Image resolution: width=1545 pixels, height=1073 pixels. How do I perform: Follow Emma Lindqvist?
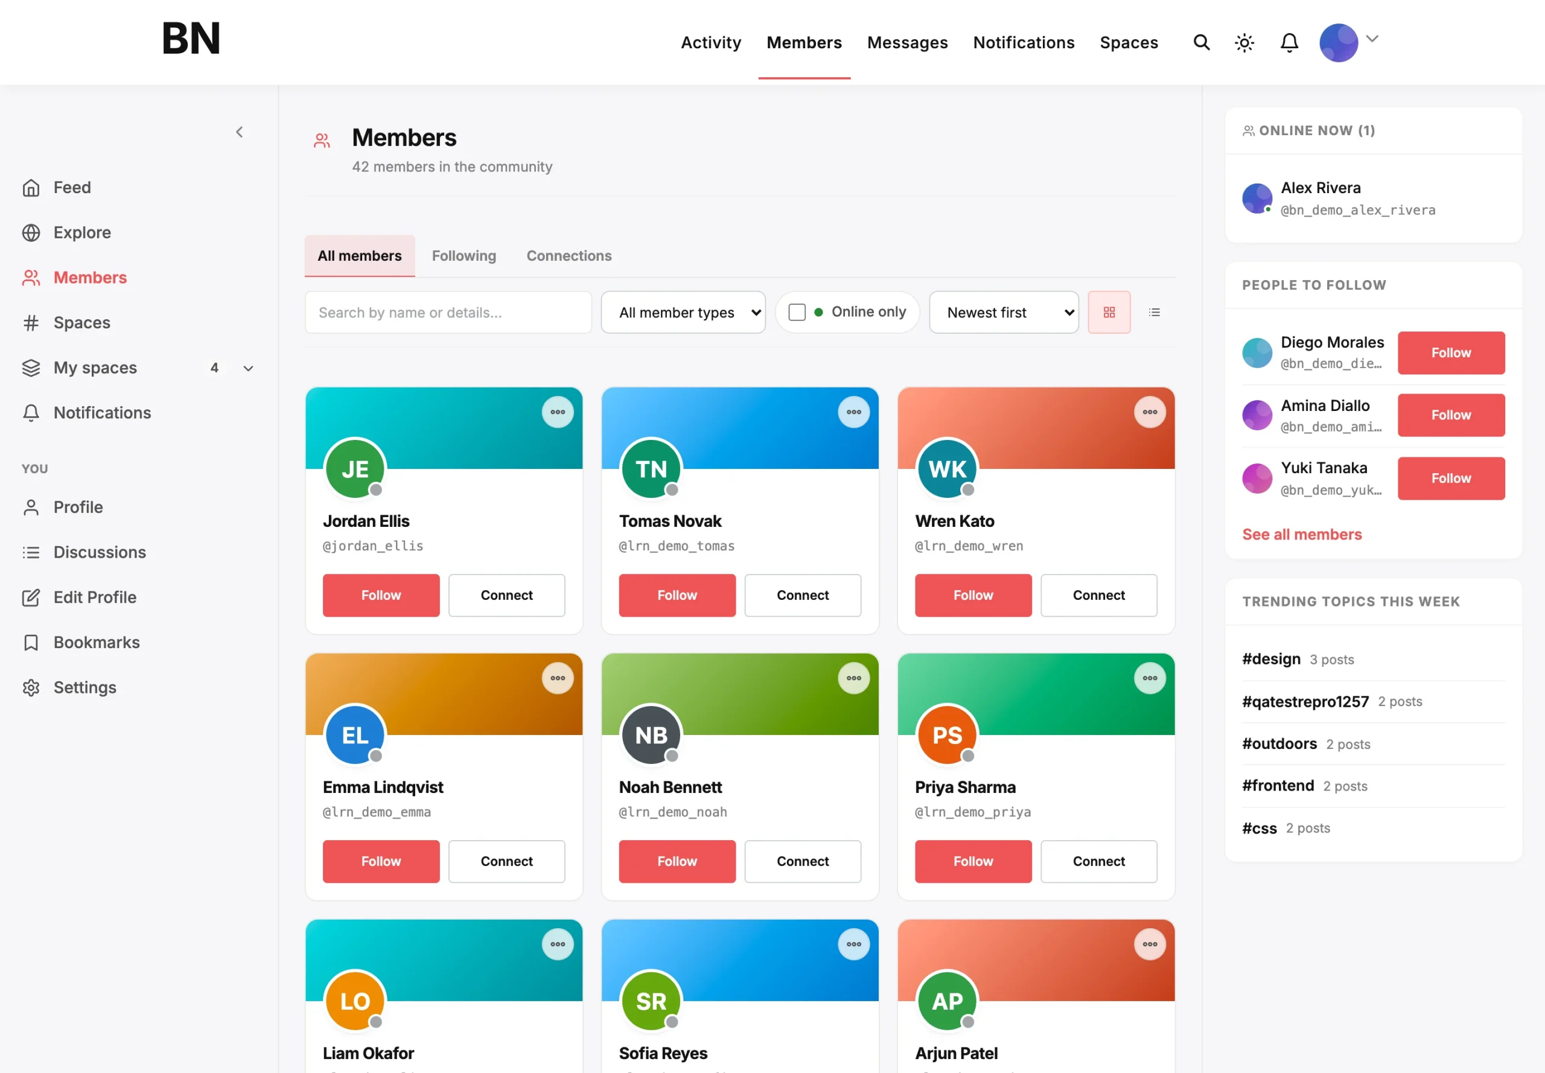point(381,861)
